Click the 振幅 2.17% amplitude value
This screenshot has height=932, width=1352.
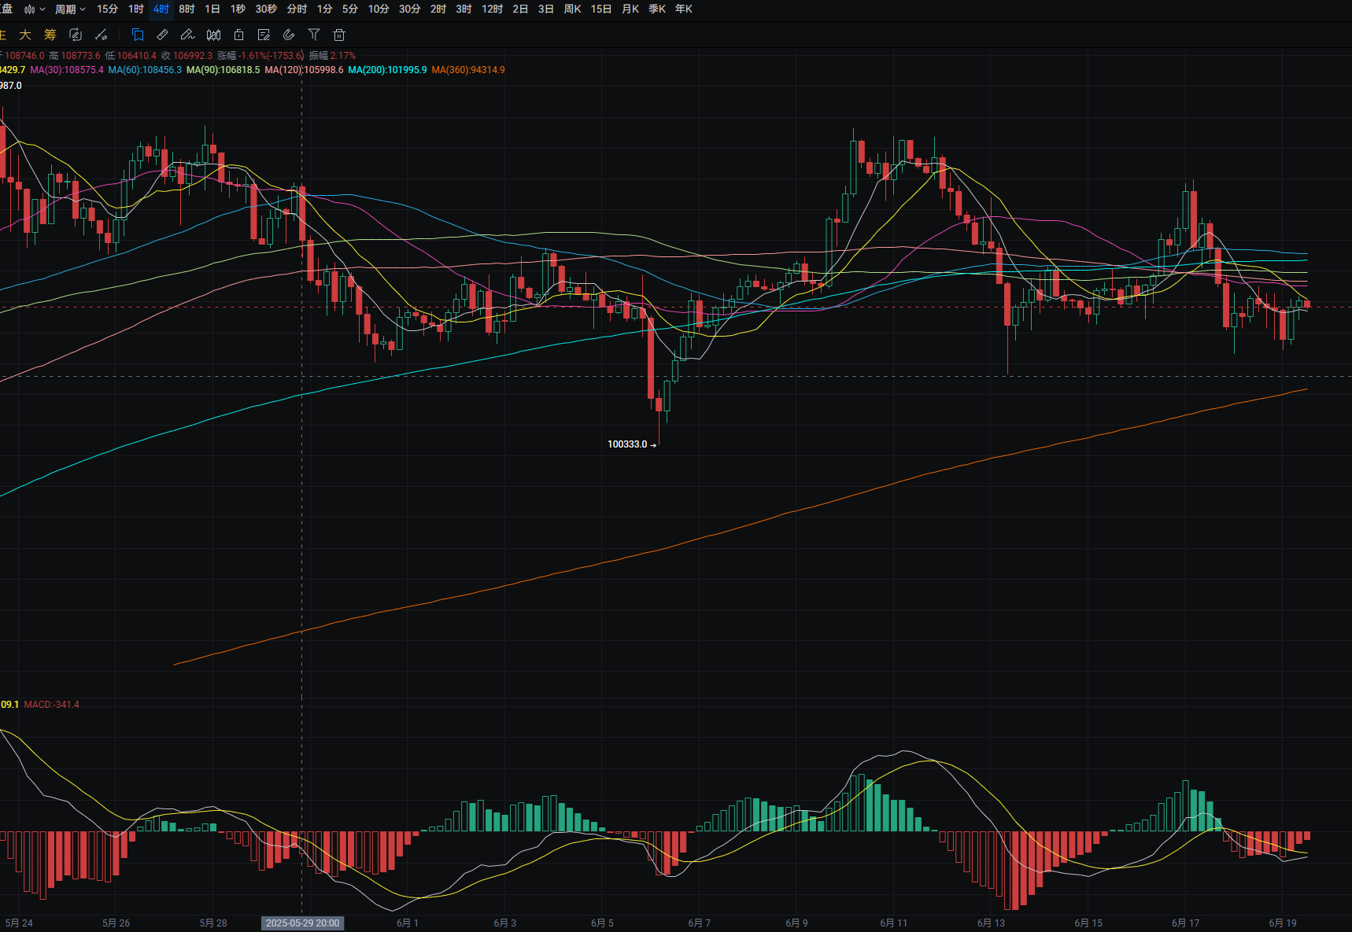[331, 56]
